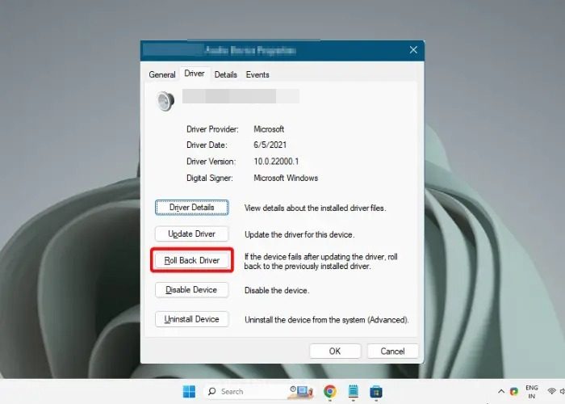Click Uninstall Device button
Screen dimensions: 565x404
(192, 319)
